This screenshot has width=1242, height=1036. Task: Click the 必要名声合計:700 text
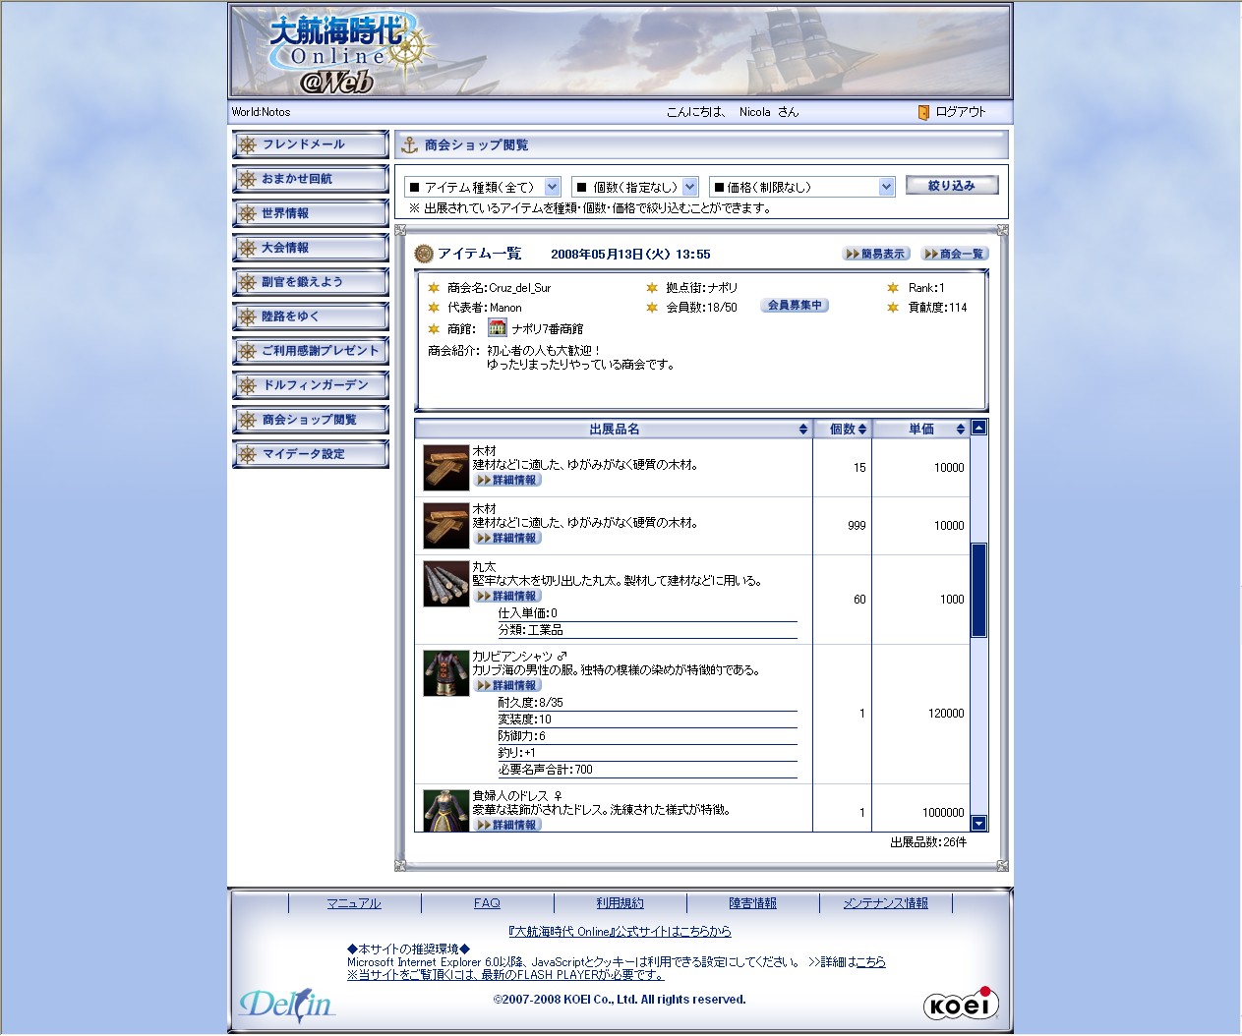pos(546,770)
